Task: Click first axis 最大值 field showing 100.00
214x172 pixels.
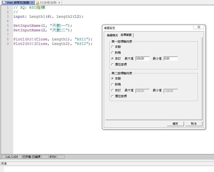Action: click(x=142, y=58)
